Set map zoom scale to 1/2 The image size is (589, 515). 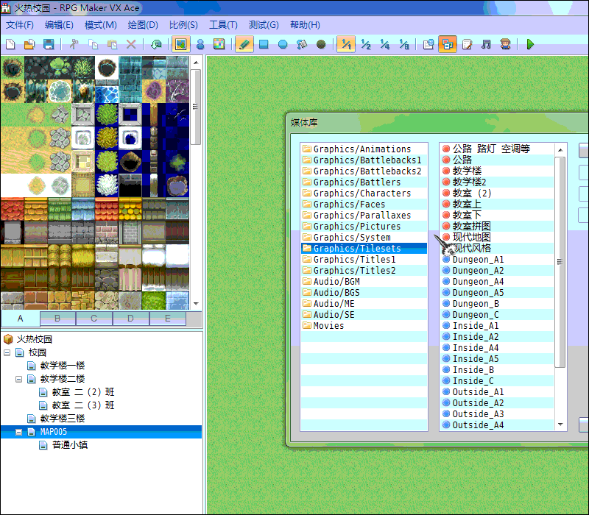(x=365, y=44)
